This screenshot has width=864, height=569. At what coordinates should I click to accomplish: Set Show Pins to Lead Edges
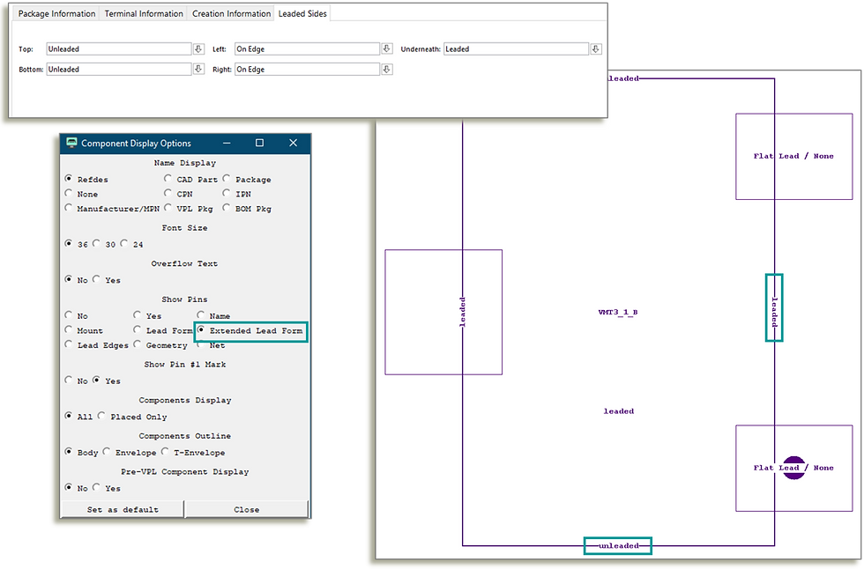(69, 344)
